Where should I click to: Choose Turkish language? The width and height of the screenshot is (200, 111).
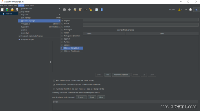pos(72,42)
